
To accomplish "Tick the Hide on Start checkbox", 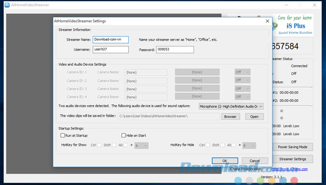I will (x=123, y=136).
